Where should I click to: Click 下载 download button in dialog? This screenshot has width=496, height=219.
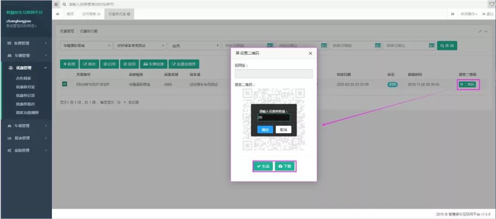(285, 166)
